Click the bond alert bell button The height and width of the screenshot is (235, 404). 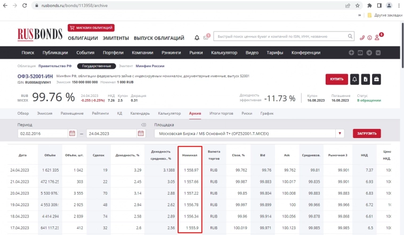(354, 79)
